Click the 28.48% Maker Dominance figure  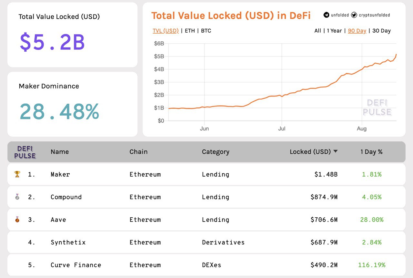(59, 111)
